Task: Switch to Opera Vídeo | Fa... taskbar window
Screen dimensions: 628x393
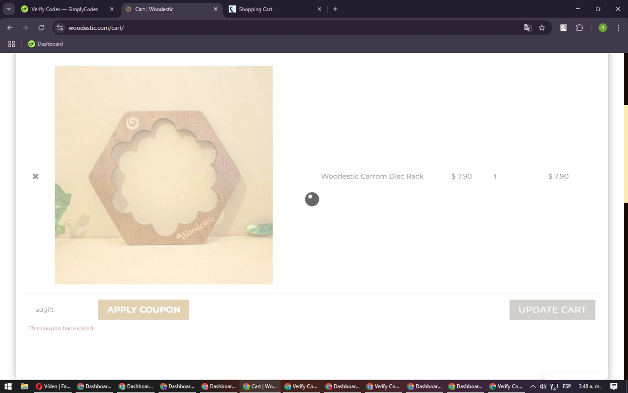Action: coord(53,386)
